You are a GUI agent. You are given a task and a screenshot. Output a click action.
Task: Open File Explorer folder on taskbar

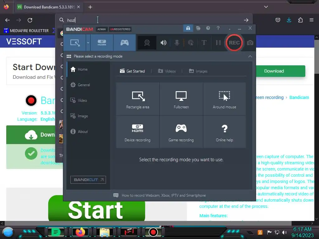click(105, 232)
